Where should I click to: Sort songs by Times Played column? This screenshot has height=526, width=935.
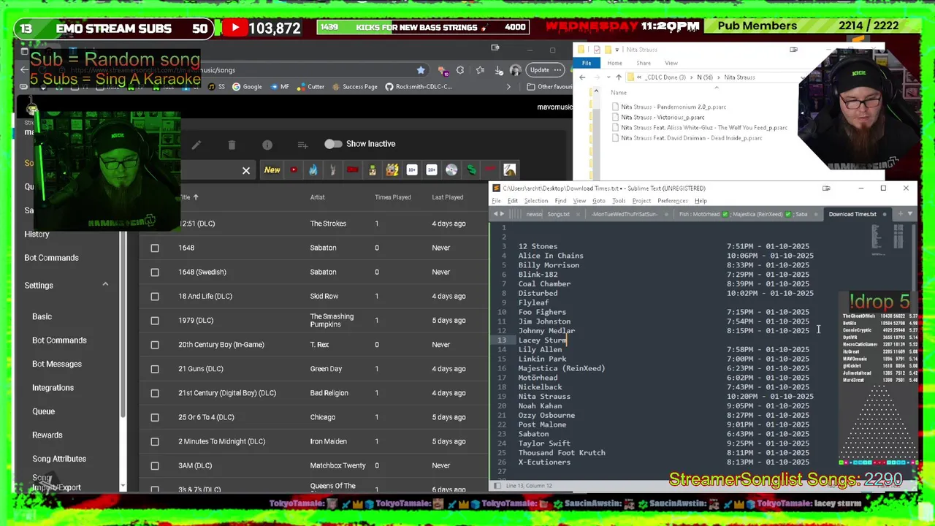pyautogui.click(x=393, y=197)
